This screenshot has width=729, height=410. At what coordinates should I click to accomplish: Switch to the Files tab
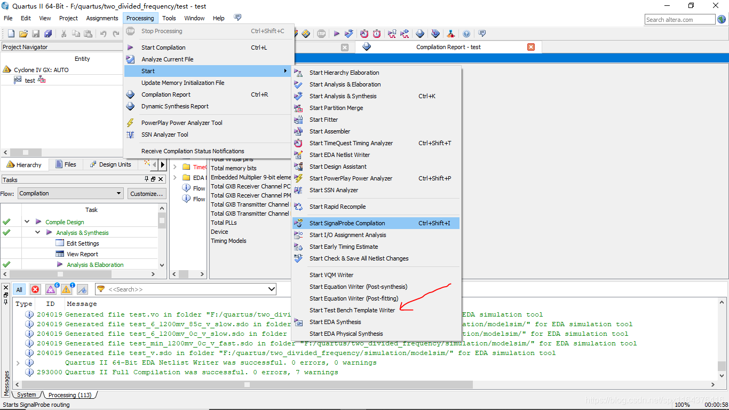point(66,164)
